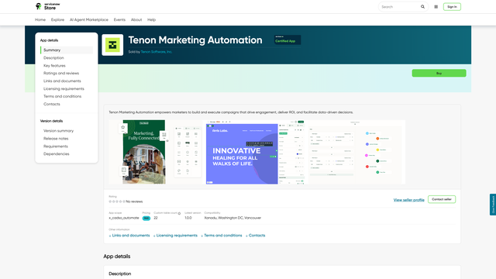This screenshot has width=496, height=279.
Task: Click the ServiceNow Store logo
Action: pos(47,6)
